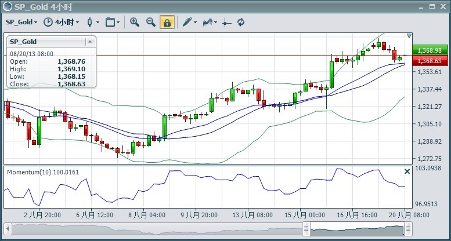Refresh the chart data
The image size is (451, 241).
[x=241, y=22]
